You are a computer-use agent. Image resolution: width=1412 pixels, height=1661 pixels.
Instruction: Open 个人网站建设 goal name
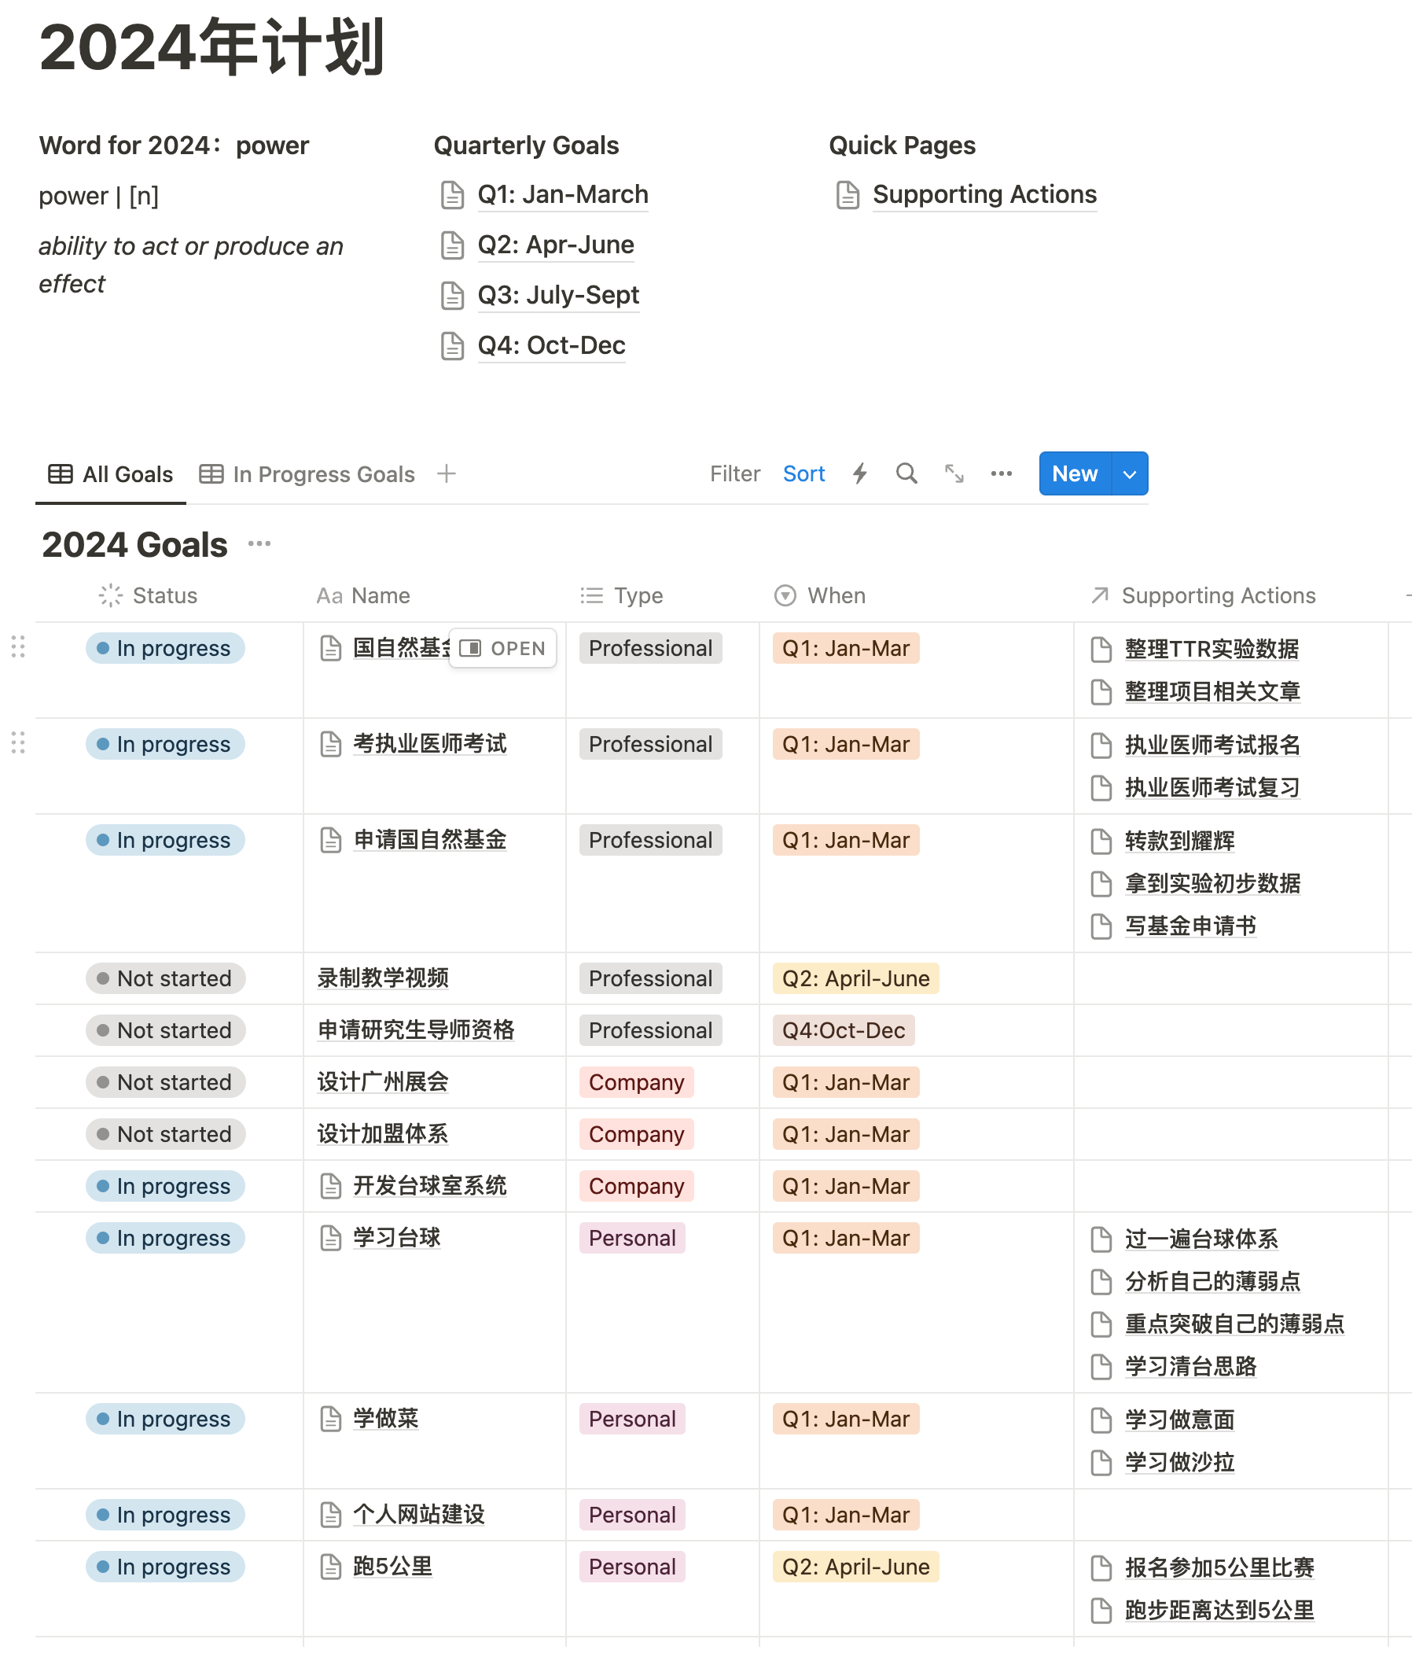point(418,1515)
